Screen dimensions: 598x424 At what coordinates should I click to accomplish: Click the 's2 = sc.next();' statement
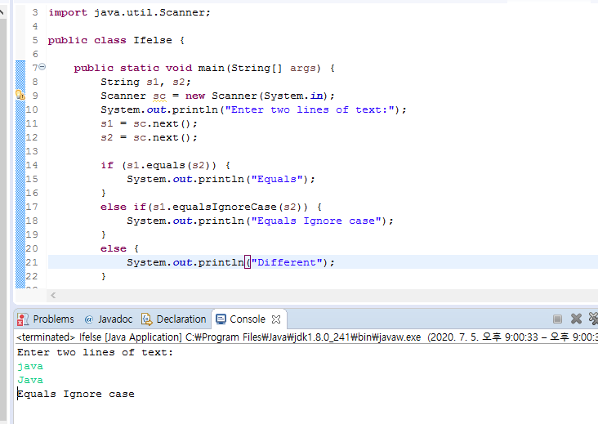pos(149,137)
